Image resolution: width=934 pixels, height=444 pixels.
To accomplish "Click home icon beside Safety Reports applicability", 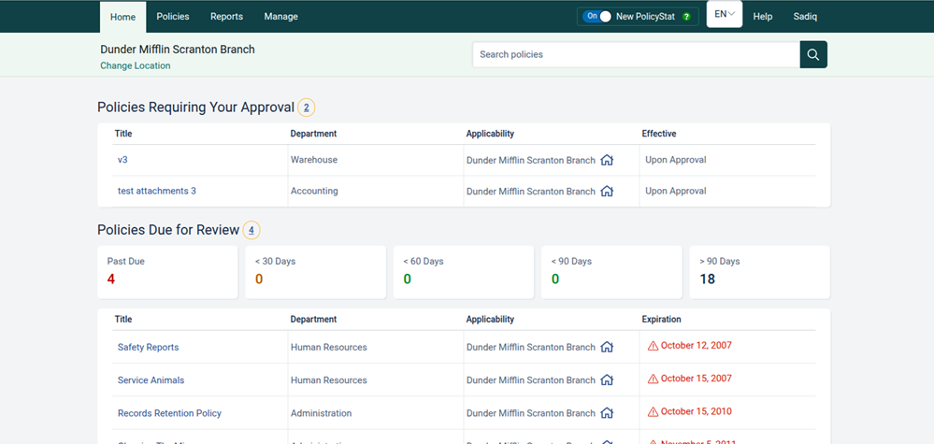I will [x=607, y=347].
